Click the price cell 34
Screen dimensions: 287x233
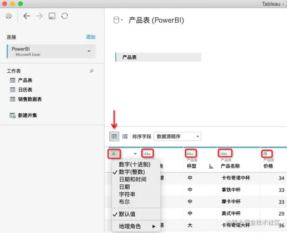click(x=281, y=178)
